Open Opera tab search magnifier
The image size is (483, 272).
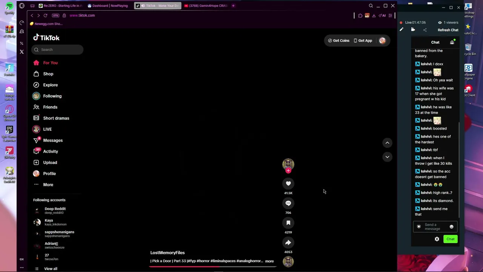371,6
